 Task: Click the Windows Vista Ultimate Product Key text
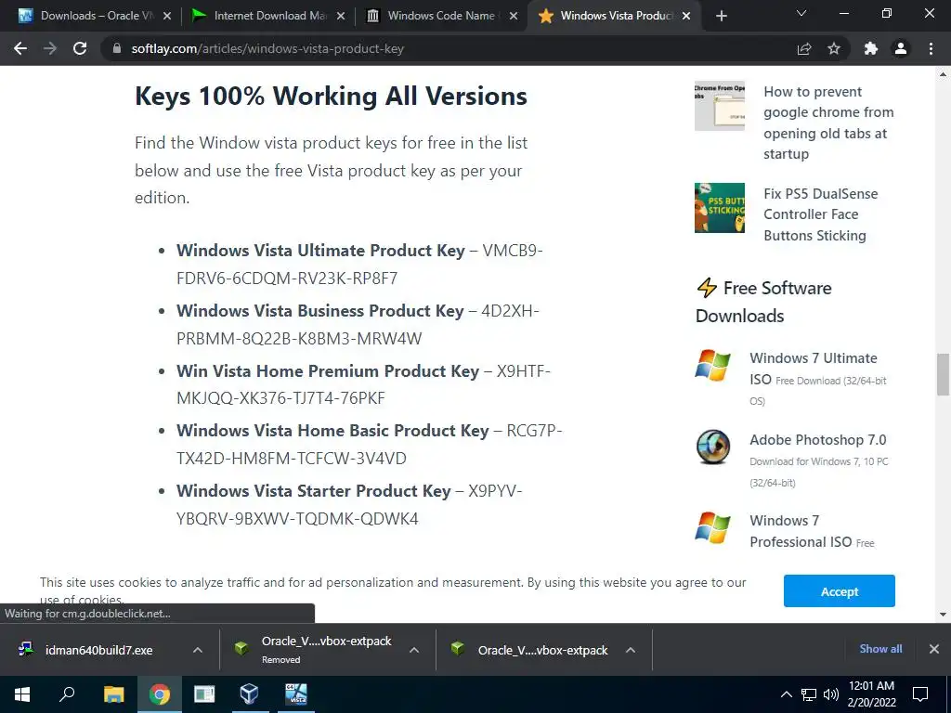[x=320, y=251]
